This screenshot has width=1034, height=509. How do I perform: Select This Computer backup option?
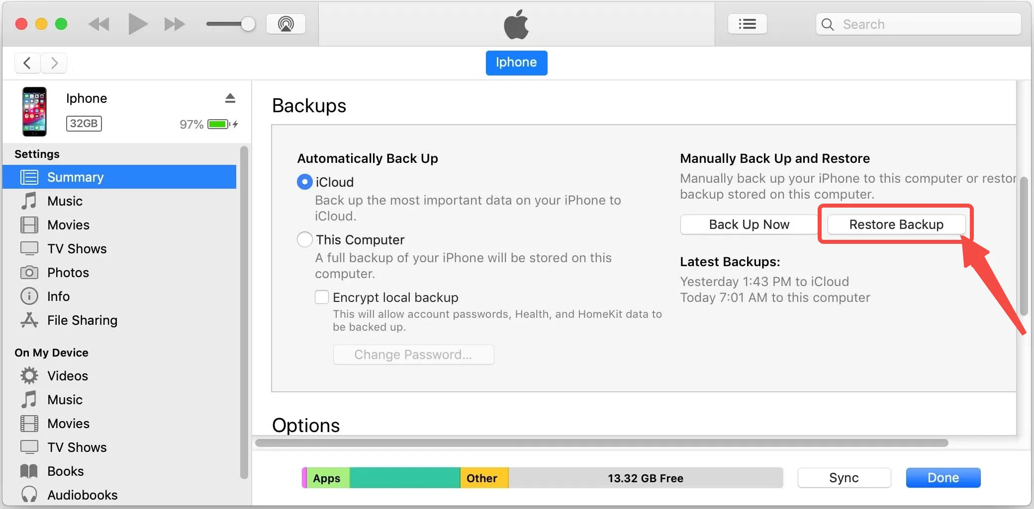304,240
